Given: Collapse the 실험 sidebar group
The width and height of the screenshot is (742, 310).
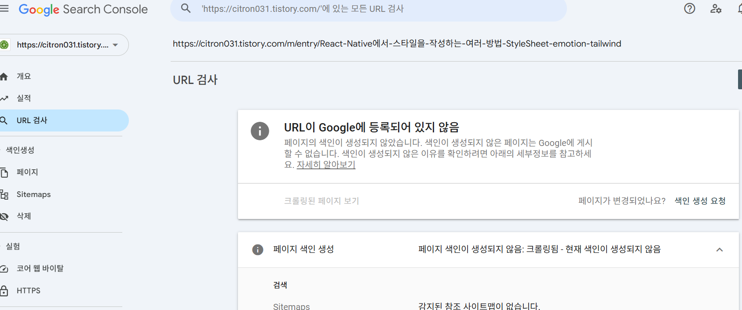Looking at the screenshot, I should (x=13, y=246).
